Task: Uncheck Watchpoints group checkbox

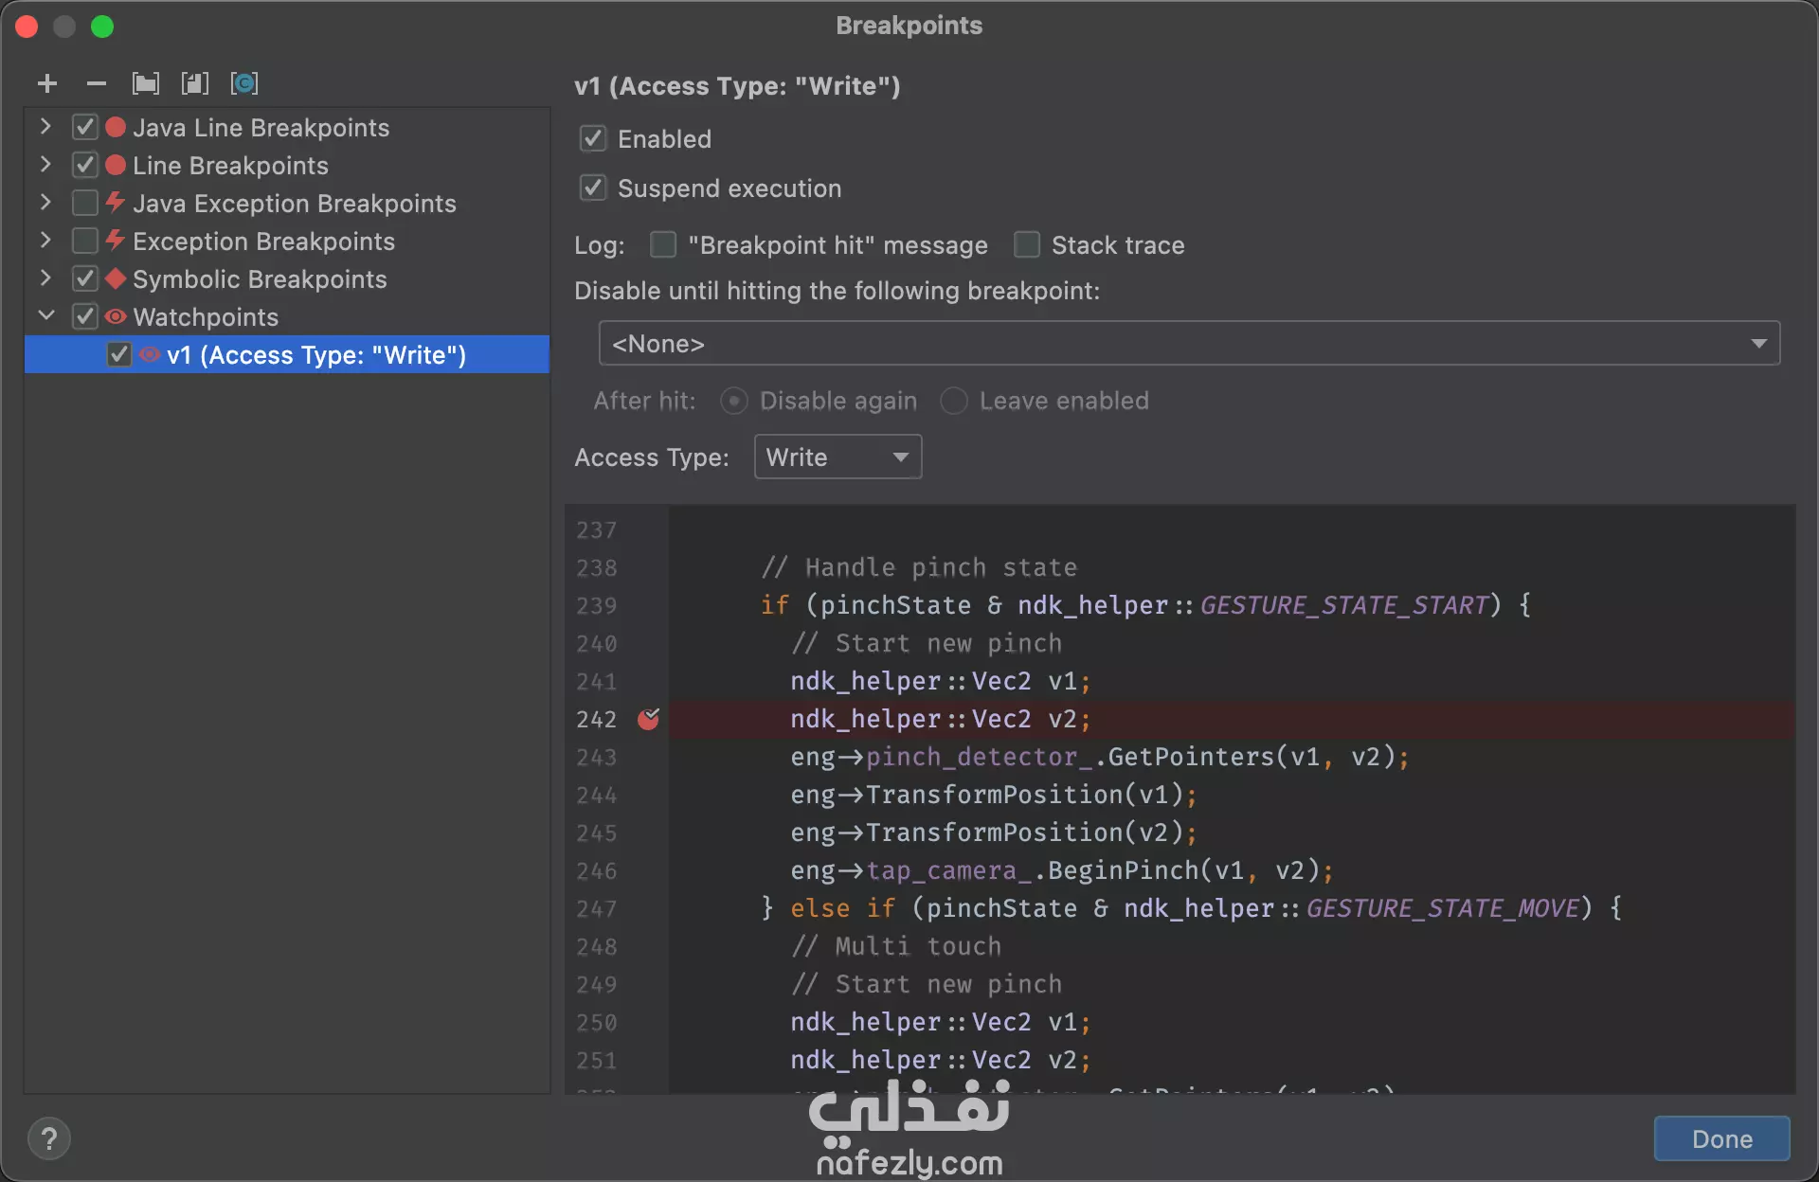Action: (85, 316)
